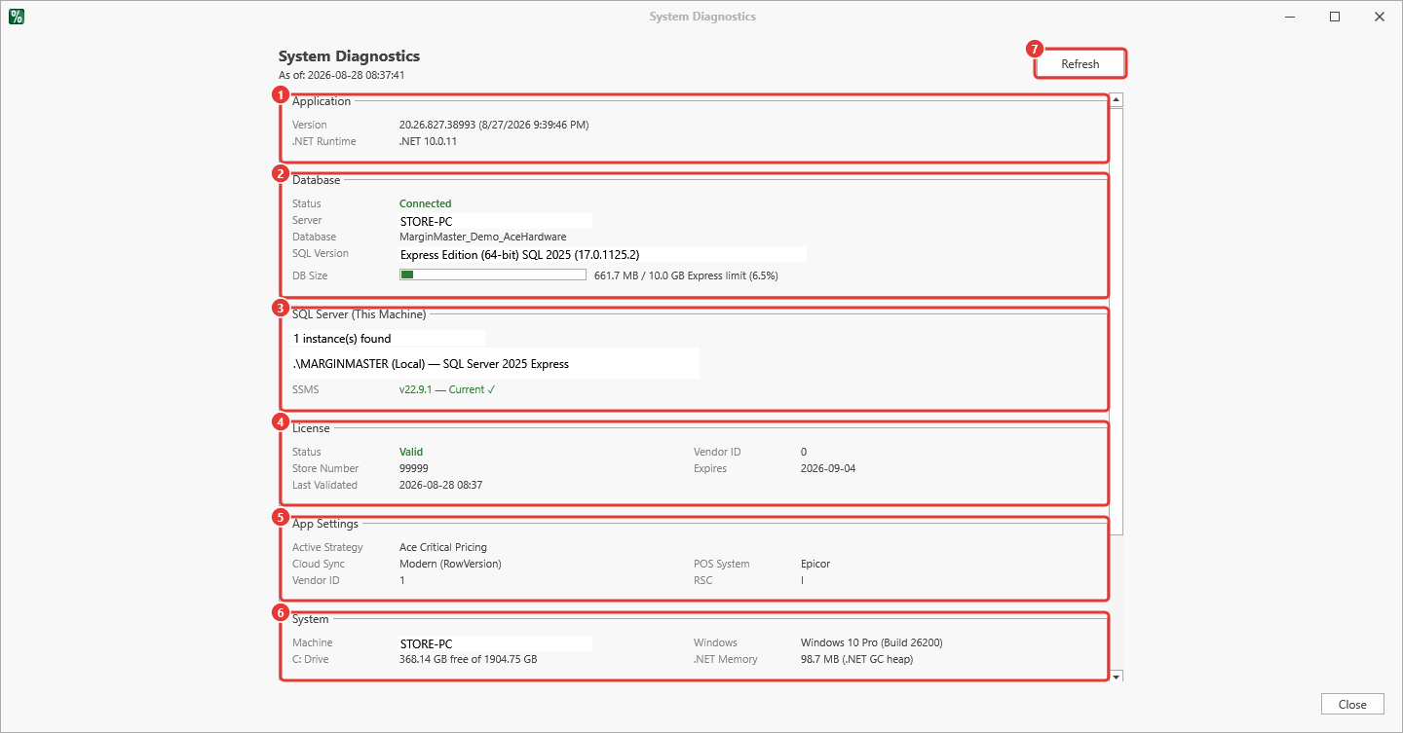Click the green 'Valid' license status
The image size is (1403, 733).
[x=411, y=452]
